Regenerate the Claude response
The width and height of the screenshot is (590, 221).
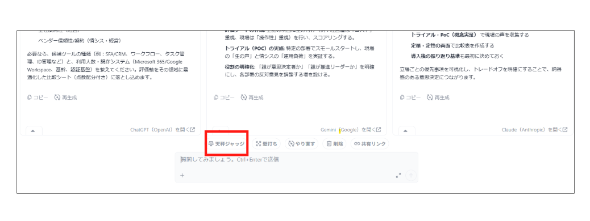point(438,97)
